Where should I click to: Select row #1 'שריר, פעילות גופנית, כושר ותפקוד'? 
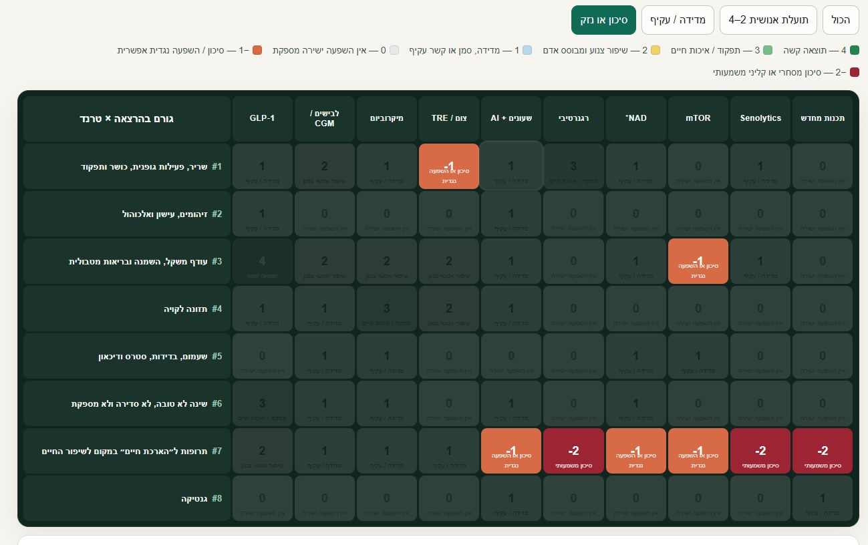pos(126,166)
